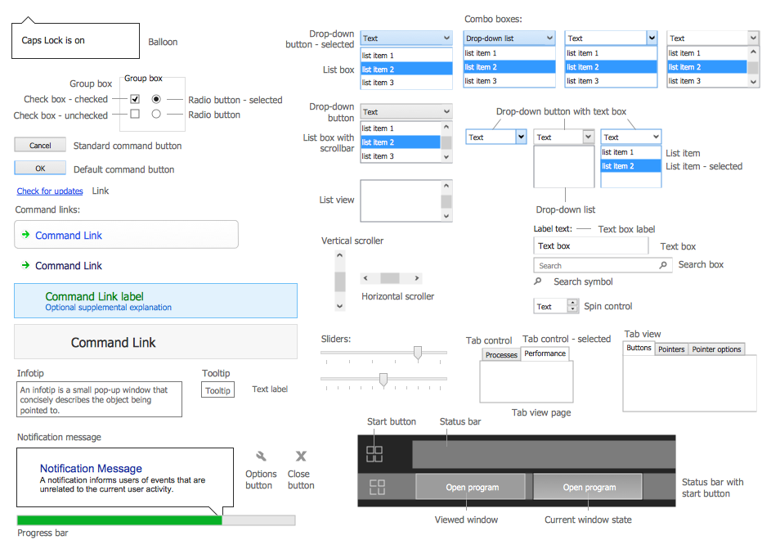Screen dimensions: 771x549
Task: Click the List view scrollbar thumb
Action: tap(446, 202)
